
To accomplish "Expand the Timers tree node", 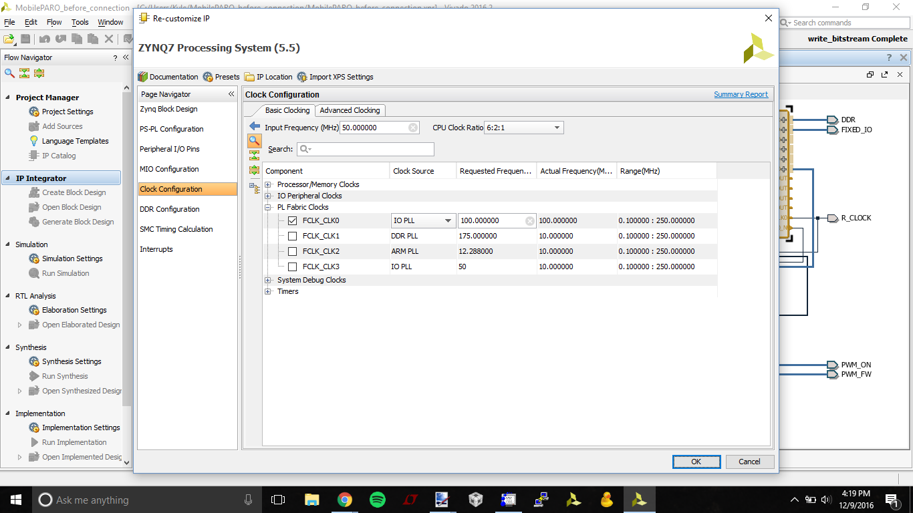I will point(269,291).
